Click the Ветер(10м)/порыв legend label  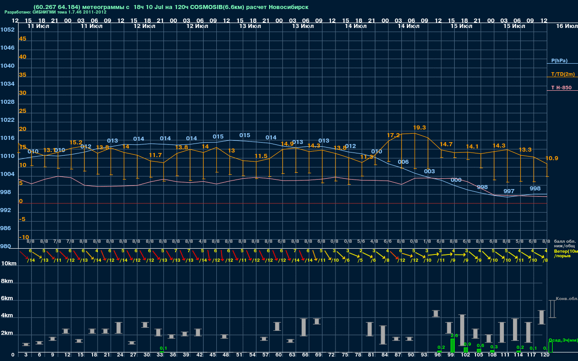(x=566, y=253)
